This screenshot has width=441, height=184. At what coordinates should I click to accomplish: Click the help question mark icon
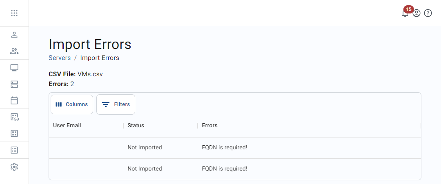click(x=428, y=13)
